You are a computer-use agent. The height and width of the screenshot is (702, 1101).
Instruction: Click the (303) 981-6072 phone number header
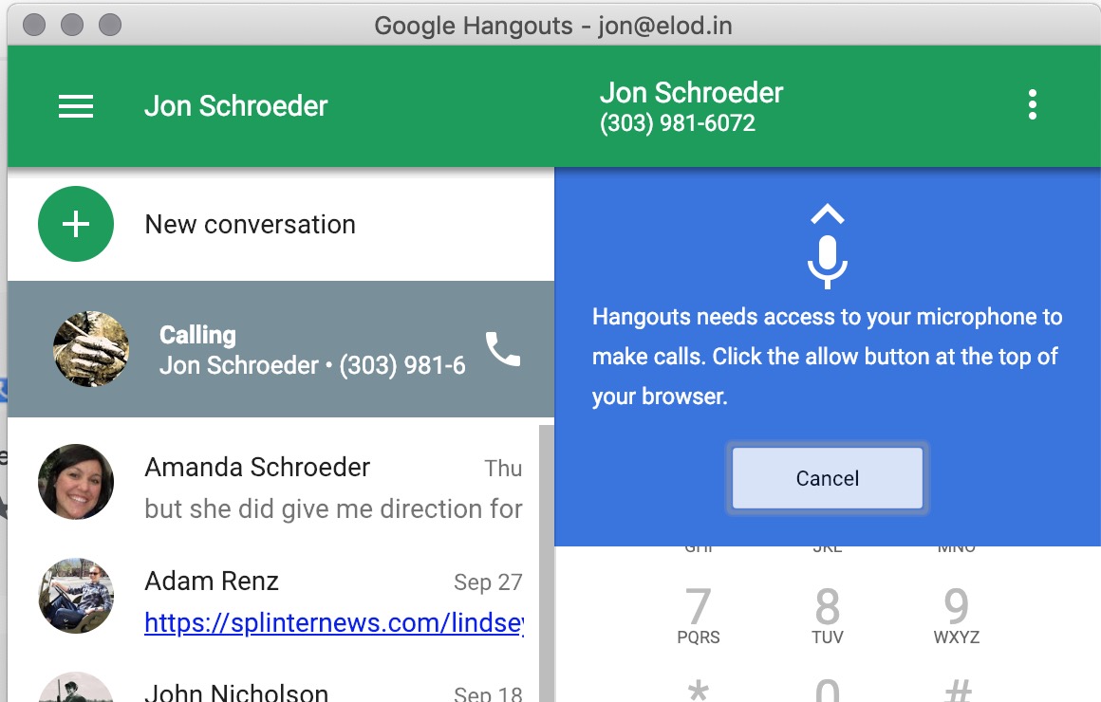point(678,123)
